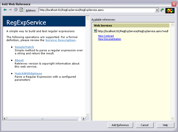Click the colorful logo in toolbar
The height and width of the screenshot is (132, 178).
pyautogui.click(x=170, y=11)
